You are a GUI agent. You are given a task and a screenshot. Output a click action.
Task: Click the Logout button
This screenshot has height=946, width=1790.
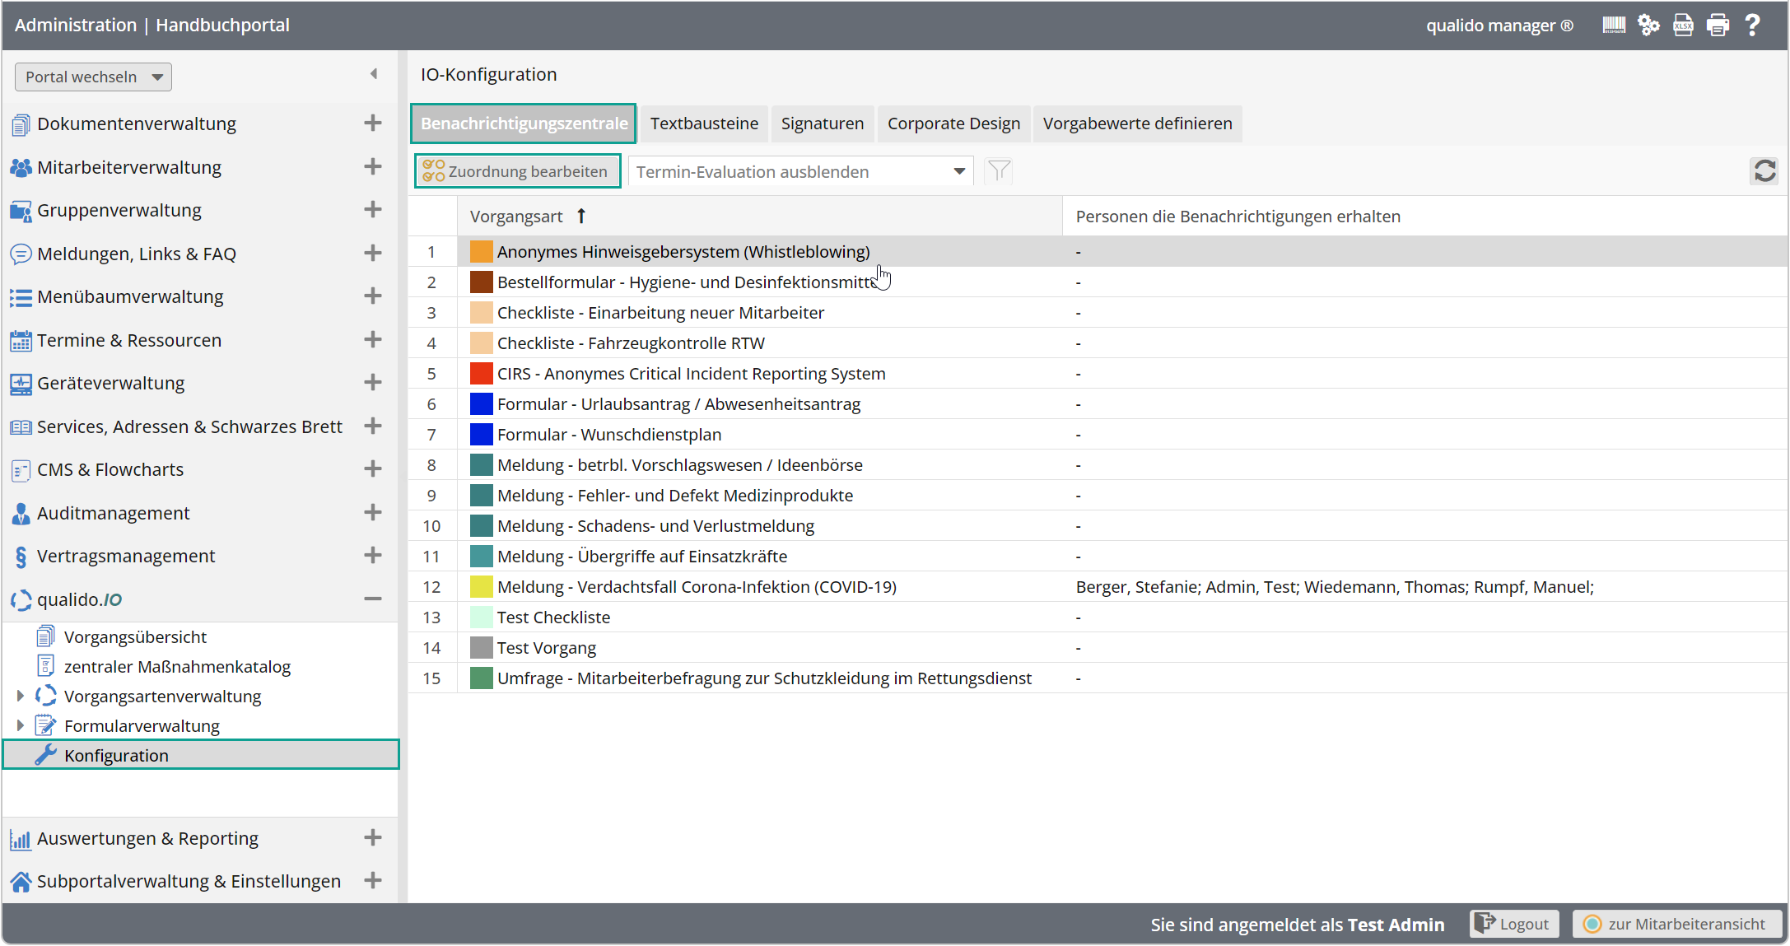1514,924
